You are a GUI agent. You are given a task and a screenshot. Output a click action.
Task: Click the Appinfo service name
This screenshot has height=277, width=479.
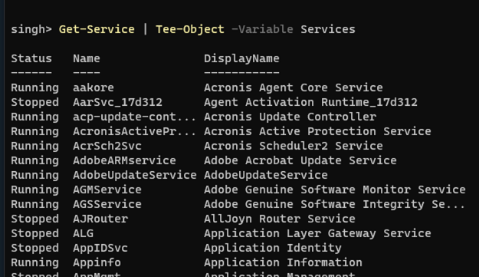[97, 263]
